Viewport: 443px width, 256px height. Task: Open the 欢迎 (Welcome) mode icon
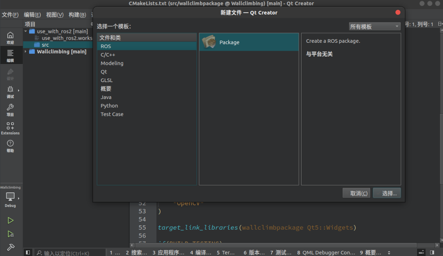coord(11,37)
